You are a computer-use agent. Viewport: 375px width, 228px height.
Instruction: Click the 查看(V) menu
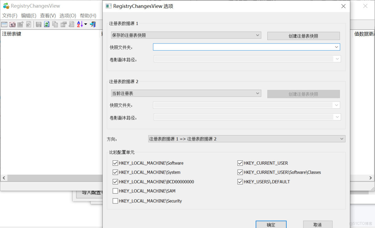click(48, 15)
